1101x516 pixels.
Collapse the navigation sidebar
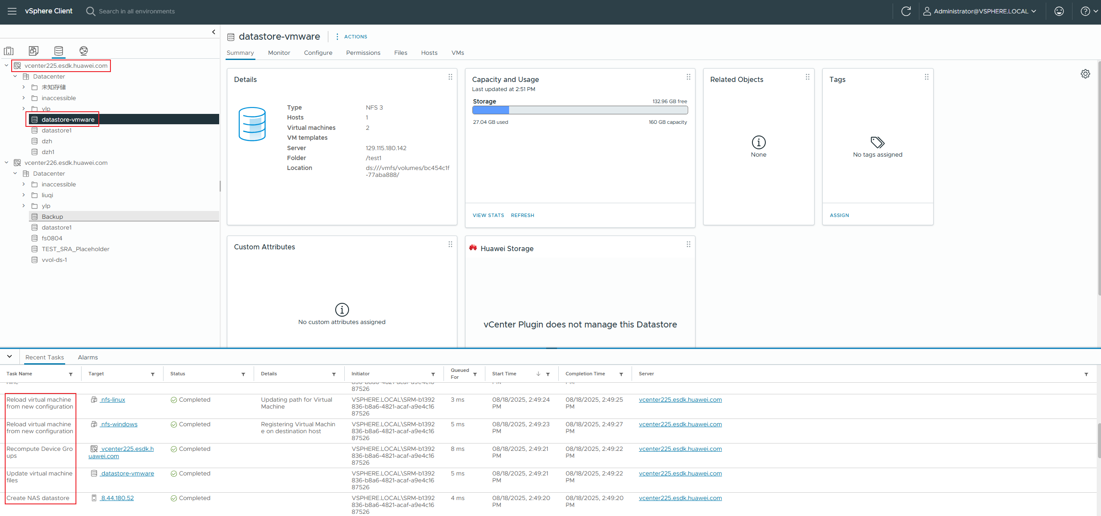214,32
